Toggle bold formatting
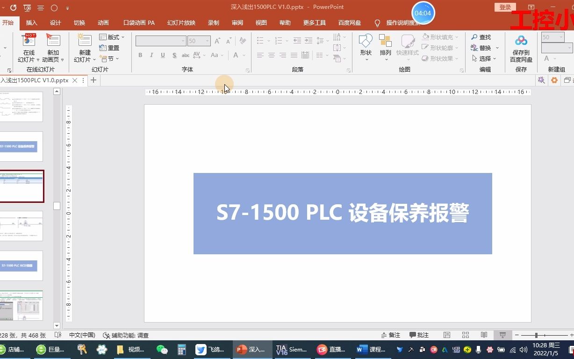Viewport: 574px width, 359px height. point(140,55)
